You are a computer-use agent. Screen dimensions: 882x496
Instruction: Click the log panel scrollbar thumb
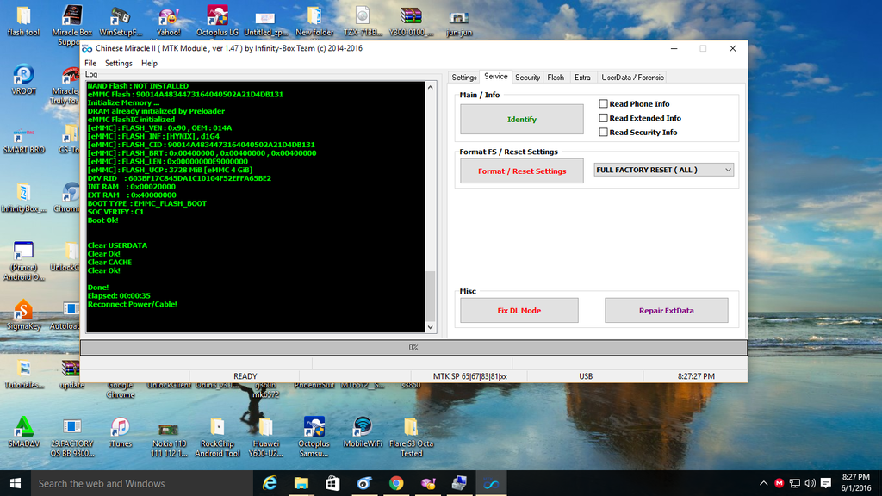[x=431, y=294]
